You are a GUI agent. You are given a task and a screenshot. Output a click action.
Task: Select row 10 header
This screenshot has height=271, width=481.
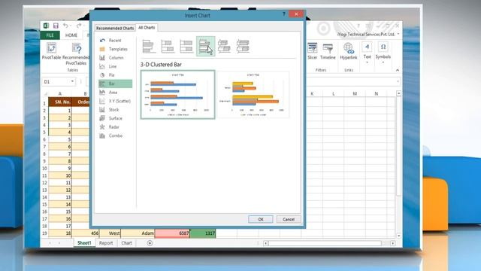[x=44, y=169]
